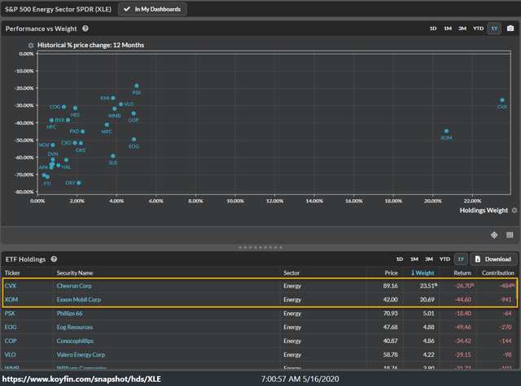Open Chevron Corp security name link
Screen dimensions: 521x386
pos(74,286)
